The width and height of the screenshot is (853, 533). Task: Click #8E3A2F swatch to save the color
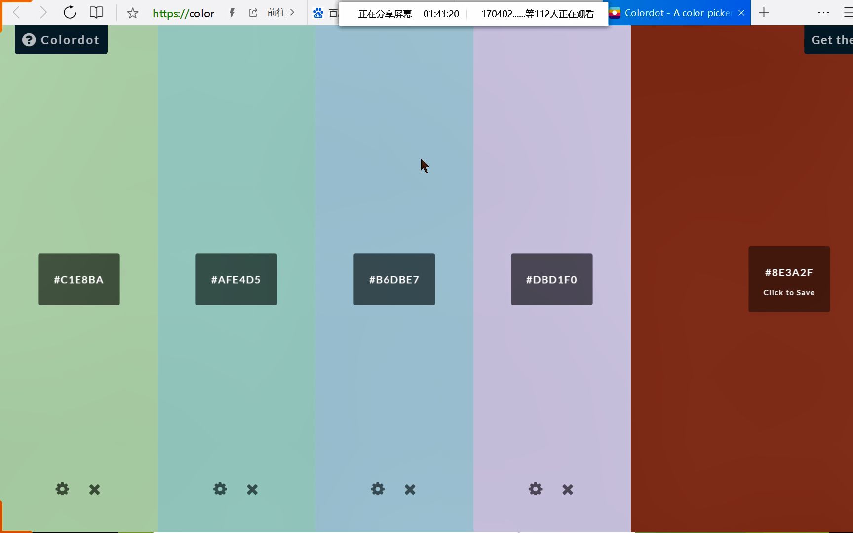pyautogui.click(x=789, y=279)
